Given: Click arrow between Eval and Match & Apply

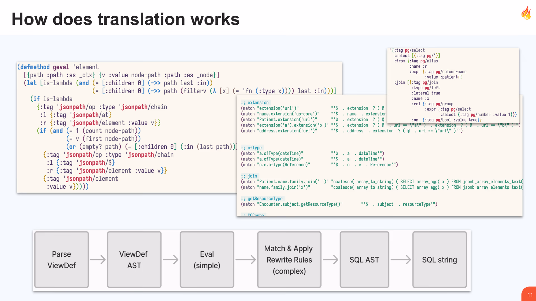Looking at the screenshot, I should pos(245,259).
